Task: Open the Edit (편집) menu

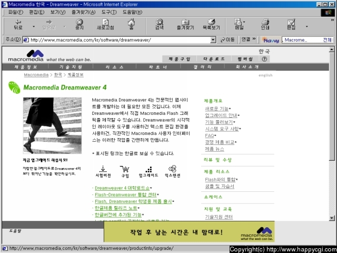Action: [37, 12]
